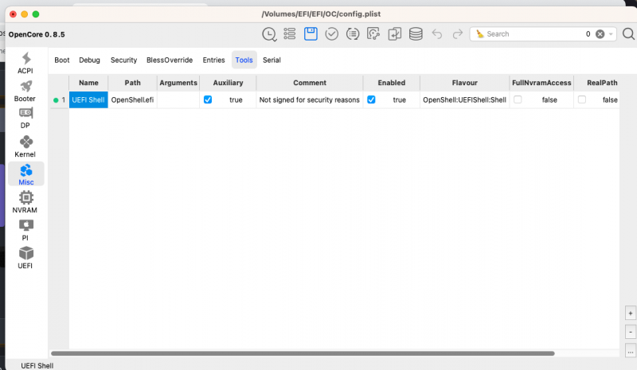Screen dimensions: 637x370
Task: Toggle Auxiliary checkbox for UEFI Shell
Action: pyautogui.click(x=208, y=99)
